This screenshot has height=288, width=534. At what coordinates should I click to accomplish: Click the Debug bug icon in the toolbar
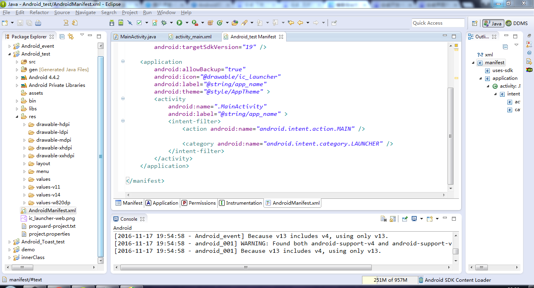click(x=164, y=23)
